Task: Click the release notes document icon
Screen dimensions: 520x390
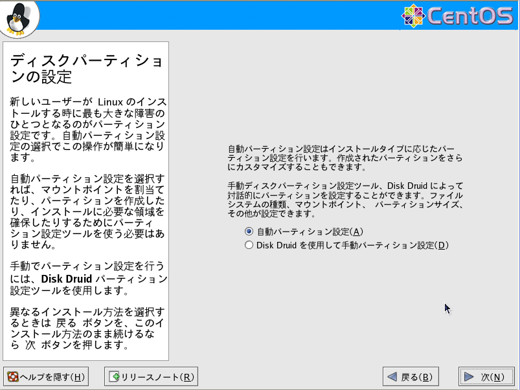Action: point(114,377)
